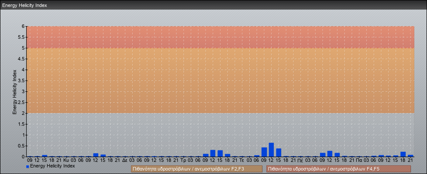Click the y-axis value 3
This screenshot has height=174, width=427.
(23, 91)
